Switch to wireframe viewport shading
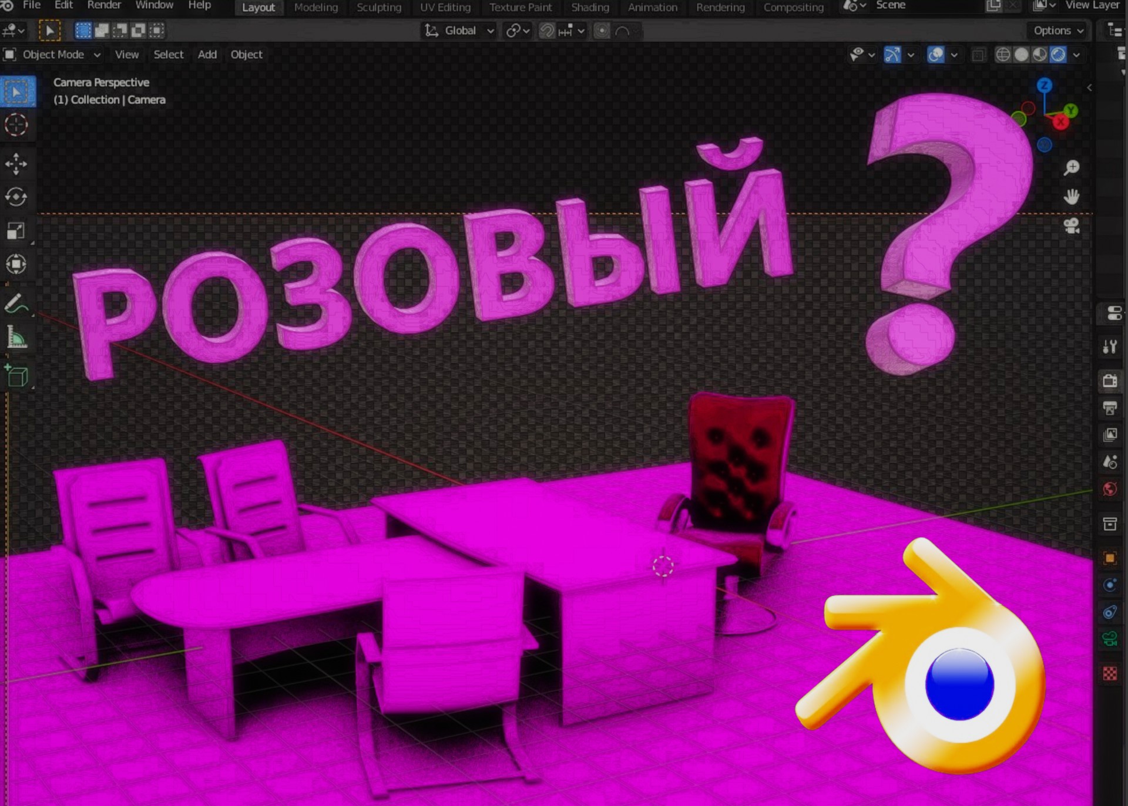Image resolution: width=1128 pixels, height=806 pixels. click(1003, 55)
